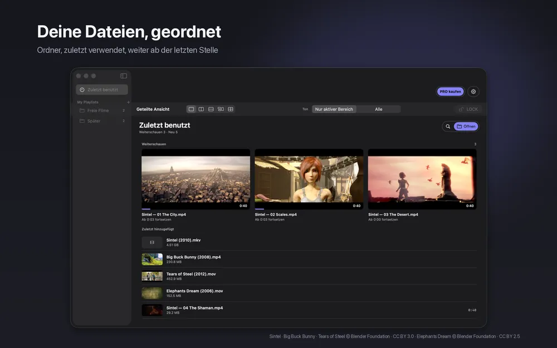
Task: Select two-row stacked split layout
Action: click(x=211, y=109)
